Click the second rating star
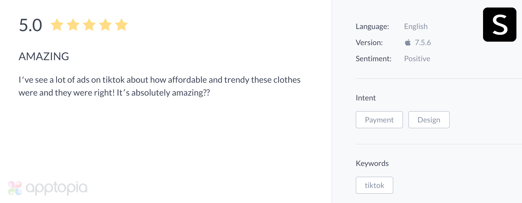 (x=73, y=24)
